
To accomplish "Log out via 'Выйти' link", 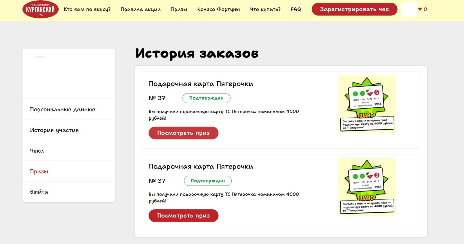I will point(39,192).
